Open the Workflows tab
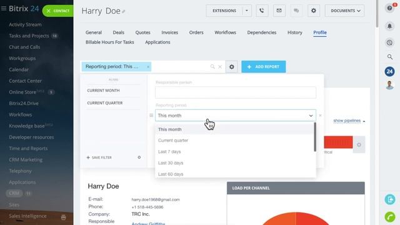 pyautogui.click(x=225, y=32)
